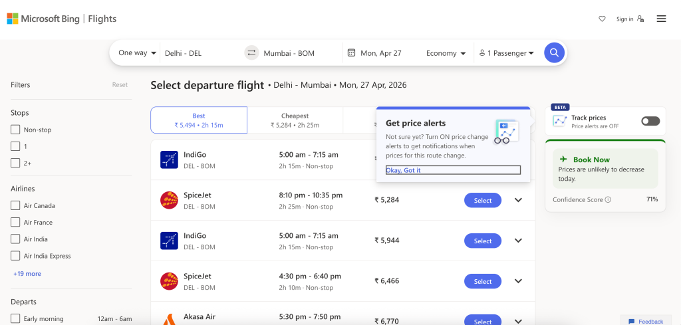Select the SpiceJet 8:10 pm flight
Viewport: 681px width, 325px height.
[x=483, y=201]
